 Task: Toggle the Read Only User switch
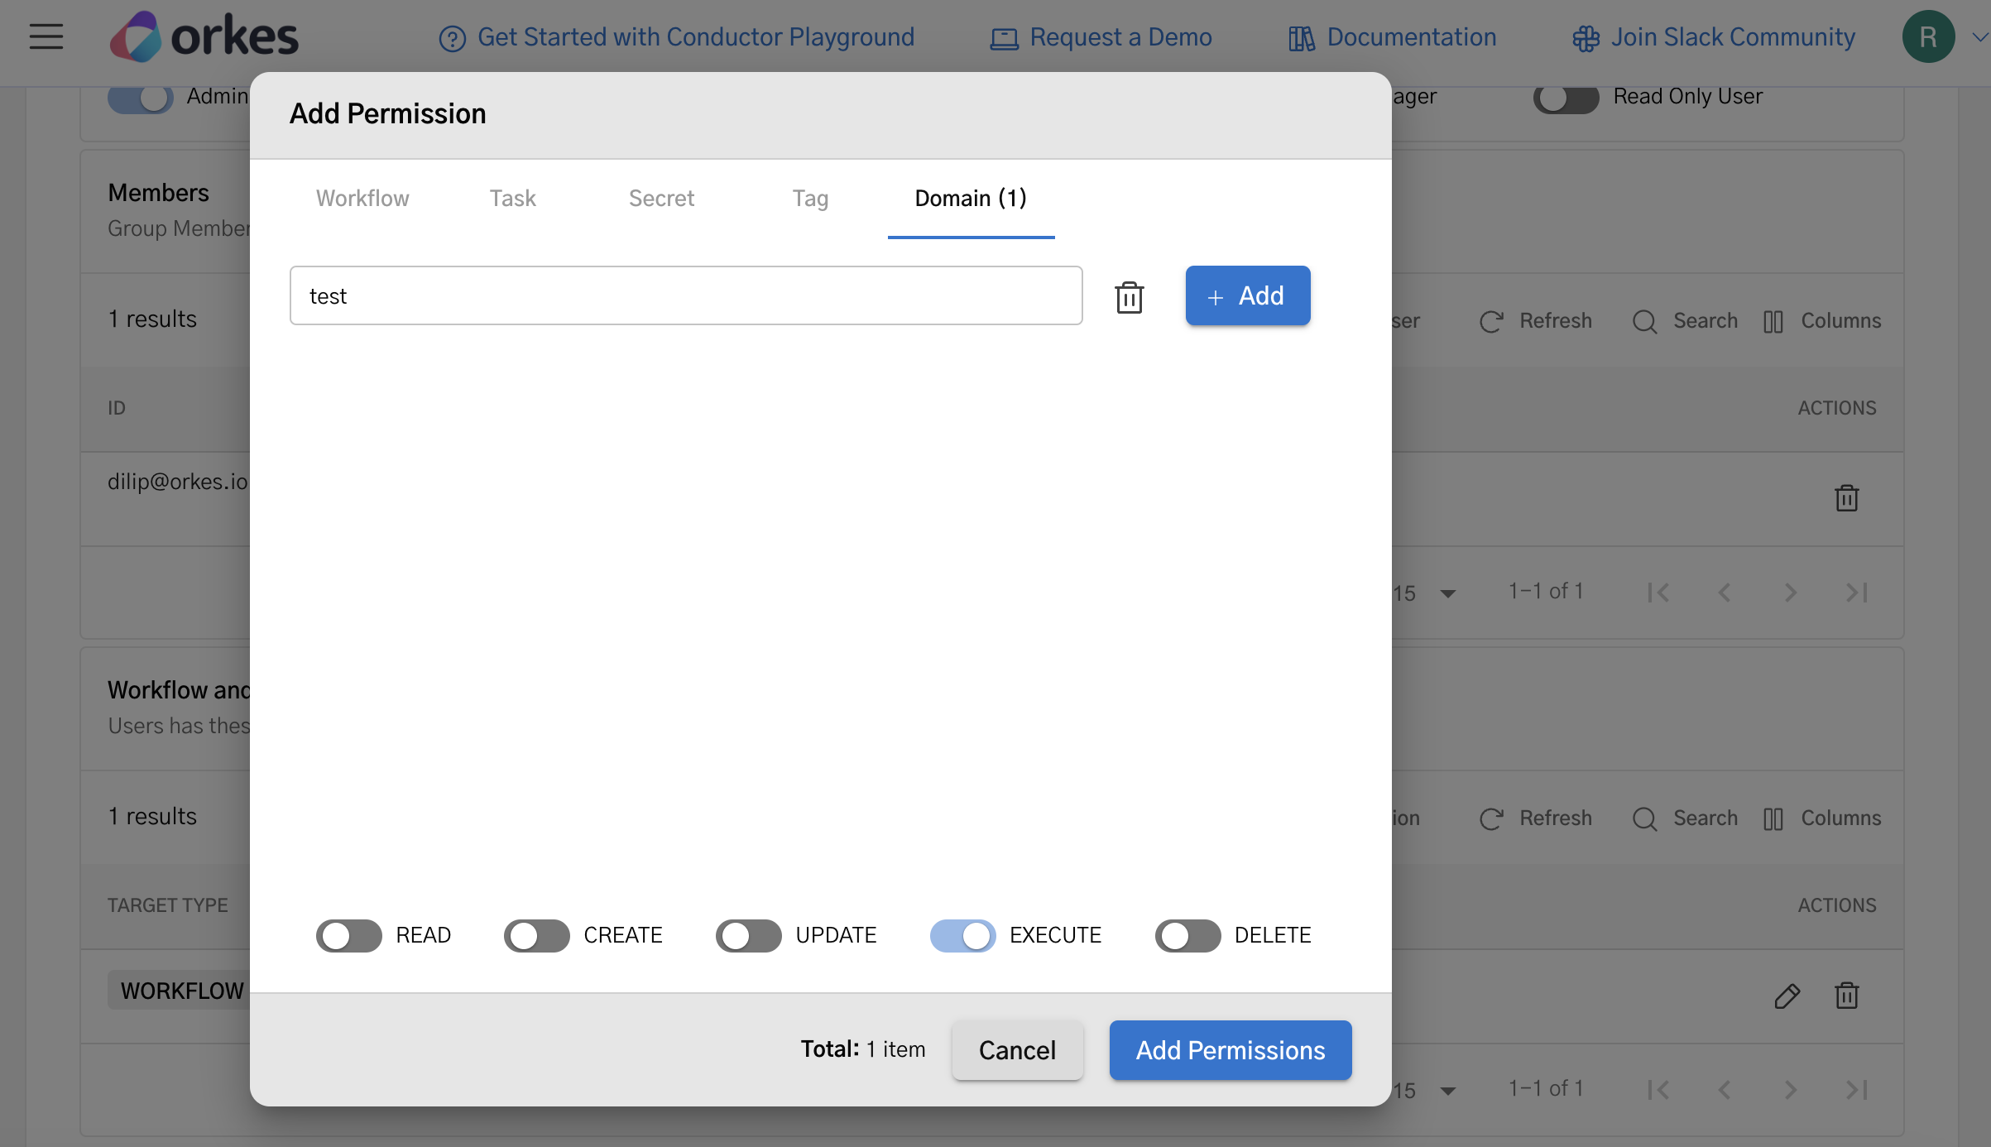pyautogui.click(x=1565, y=98)
